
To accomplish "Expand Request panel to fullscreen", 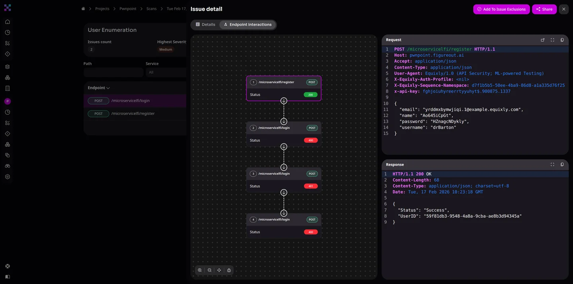I will 552,40.
